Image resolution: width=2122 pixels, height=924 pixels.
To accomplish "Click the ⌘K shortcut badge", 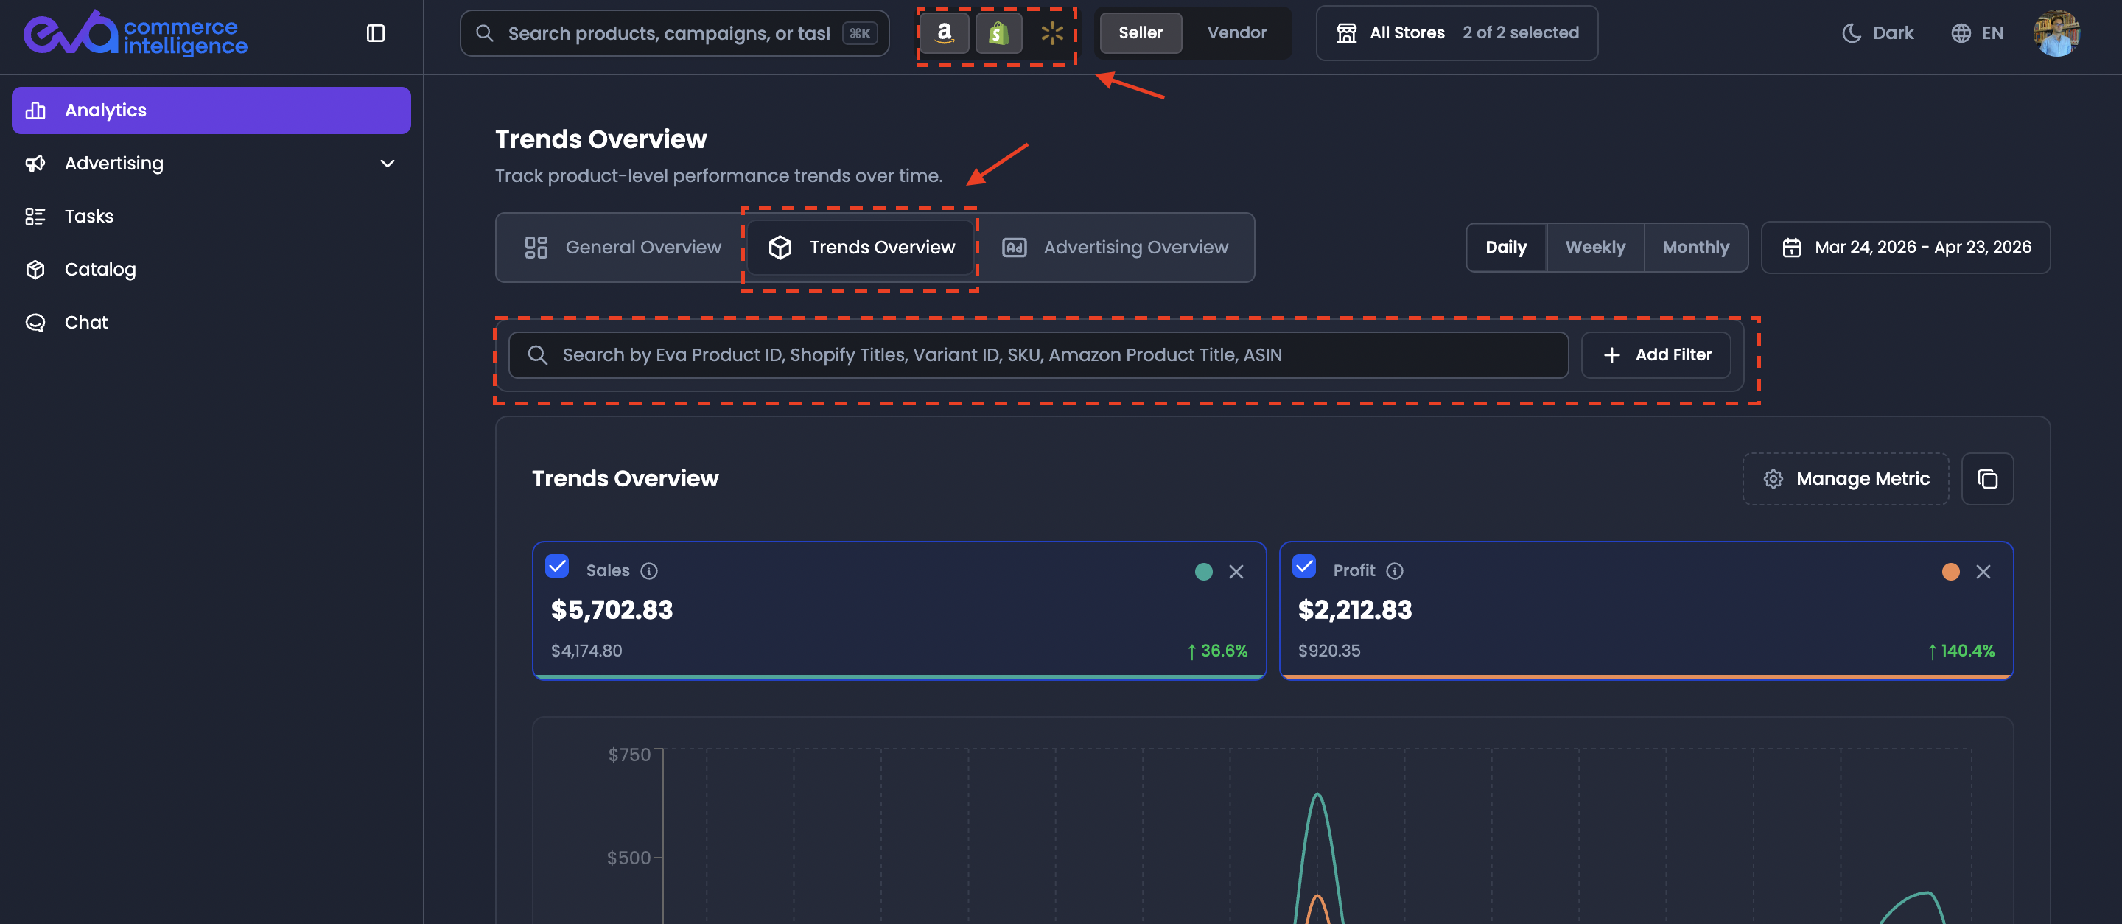I will [859, 33].
